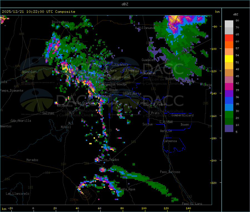Click the Punta_Agua place label
Image resolution: width=250 pixels, height=212 pixels.
pyautogui.click(x=127, y=189)
